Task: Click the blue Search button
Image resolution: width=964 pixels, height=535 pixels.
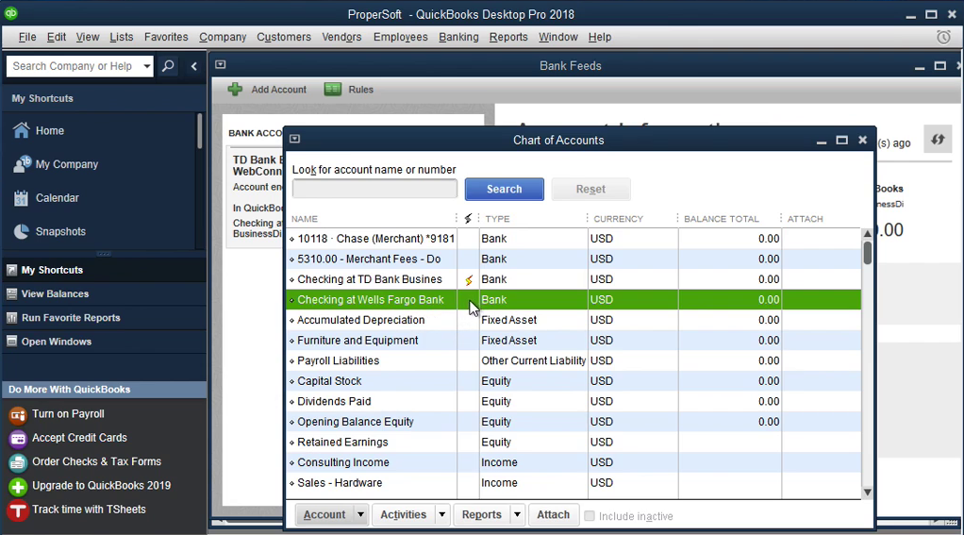Action: tap(504, 190)
